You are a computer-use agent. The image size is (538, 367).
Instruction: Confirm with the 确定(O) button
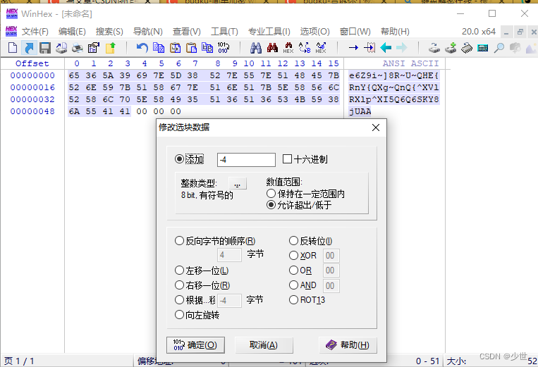[x=195, y=345]
